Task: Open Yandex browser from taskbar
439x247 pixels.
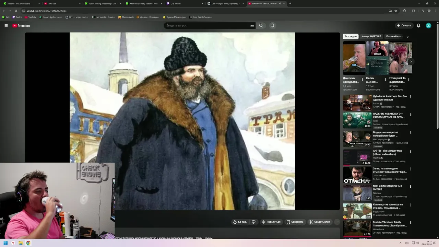Action: point(13,243)
